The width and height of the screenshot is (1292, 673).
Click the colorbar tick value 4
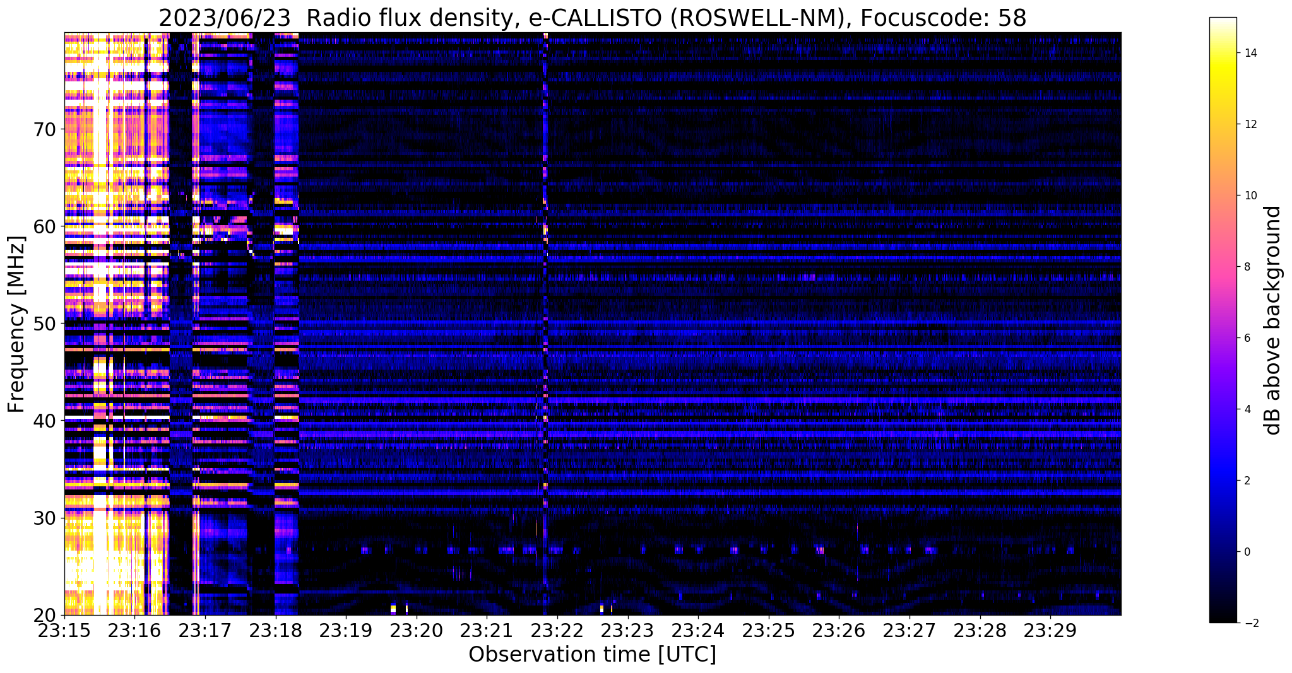[x=1247, y=409]
